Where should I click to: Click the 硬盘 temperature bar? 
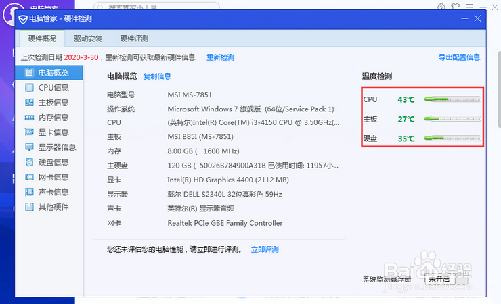click(x=452, y=138)
